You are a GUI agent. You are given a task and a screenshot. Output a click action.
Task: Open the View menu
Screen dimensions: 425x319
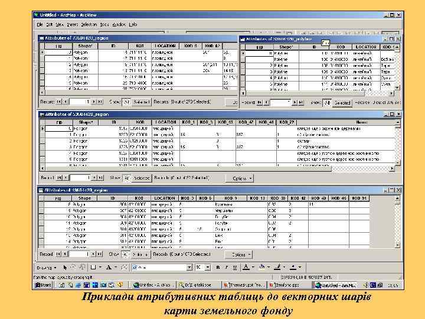(x=60, y=24)
